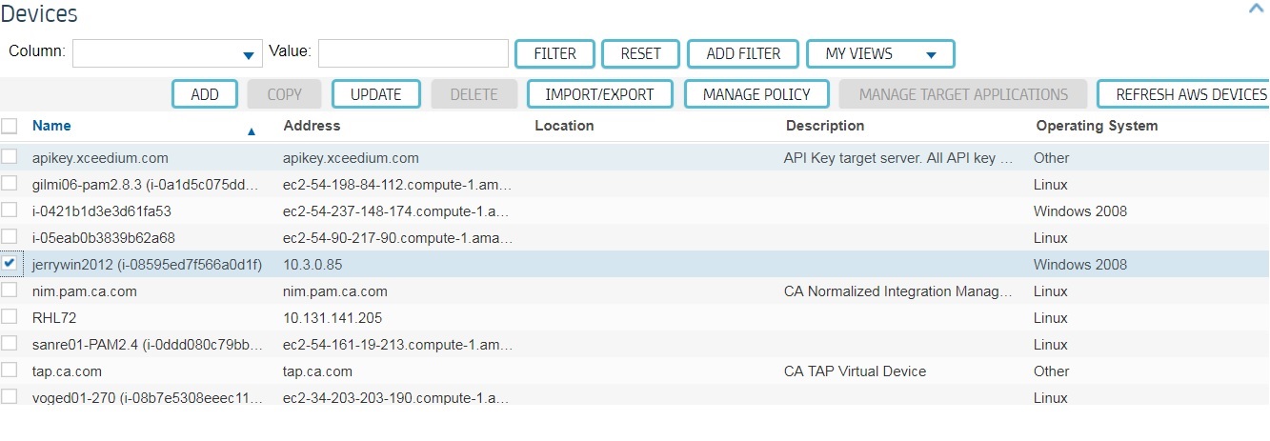
Task: Select the tap.ca.com device row
Action: pyautogui.click(x=635, y=371)
